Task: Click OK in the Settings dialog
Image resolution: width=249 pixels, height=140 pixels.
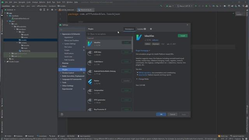Action: (x=161, y=114)
